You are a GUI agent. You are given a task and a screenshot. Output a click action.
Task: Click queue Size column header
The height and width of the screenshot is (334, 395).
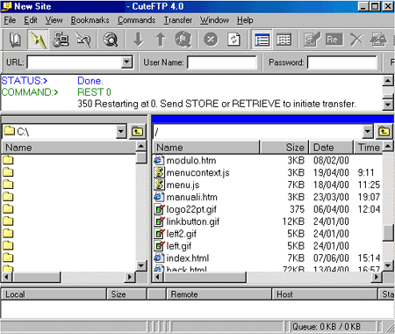[126, 294]
